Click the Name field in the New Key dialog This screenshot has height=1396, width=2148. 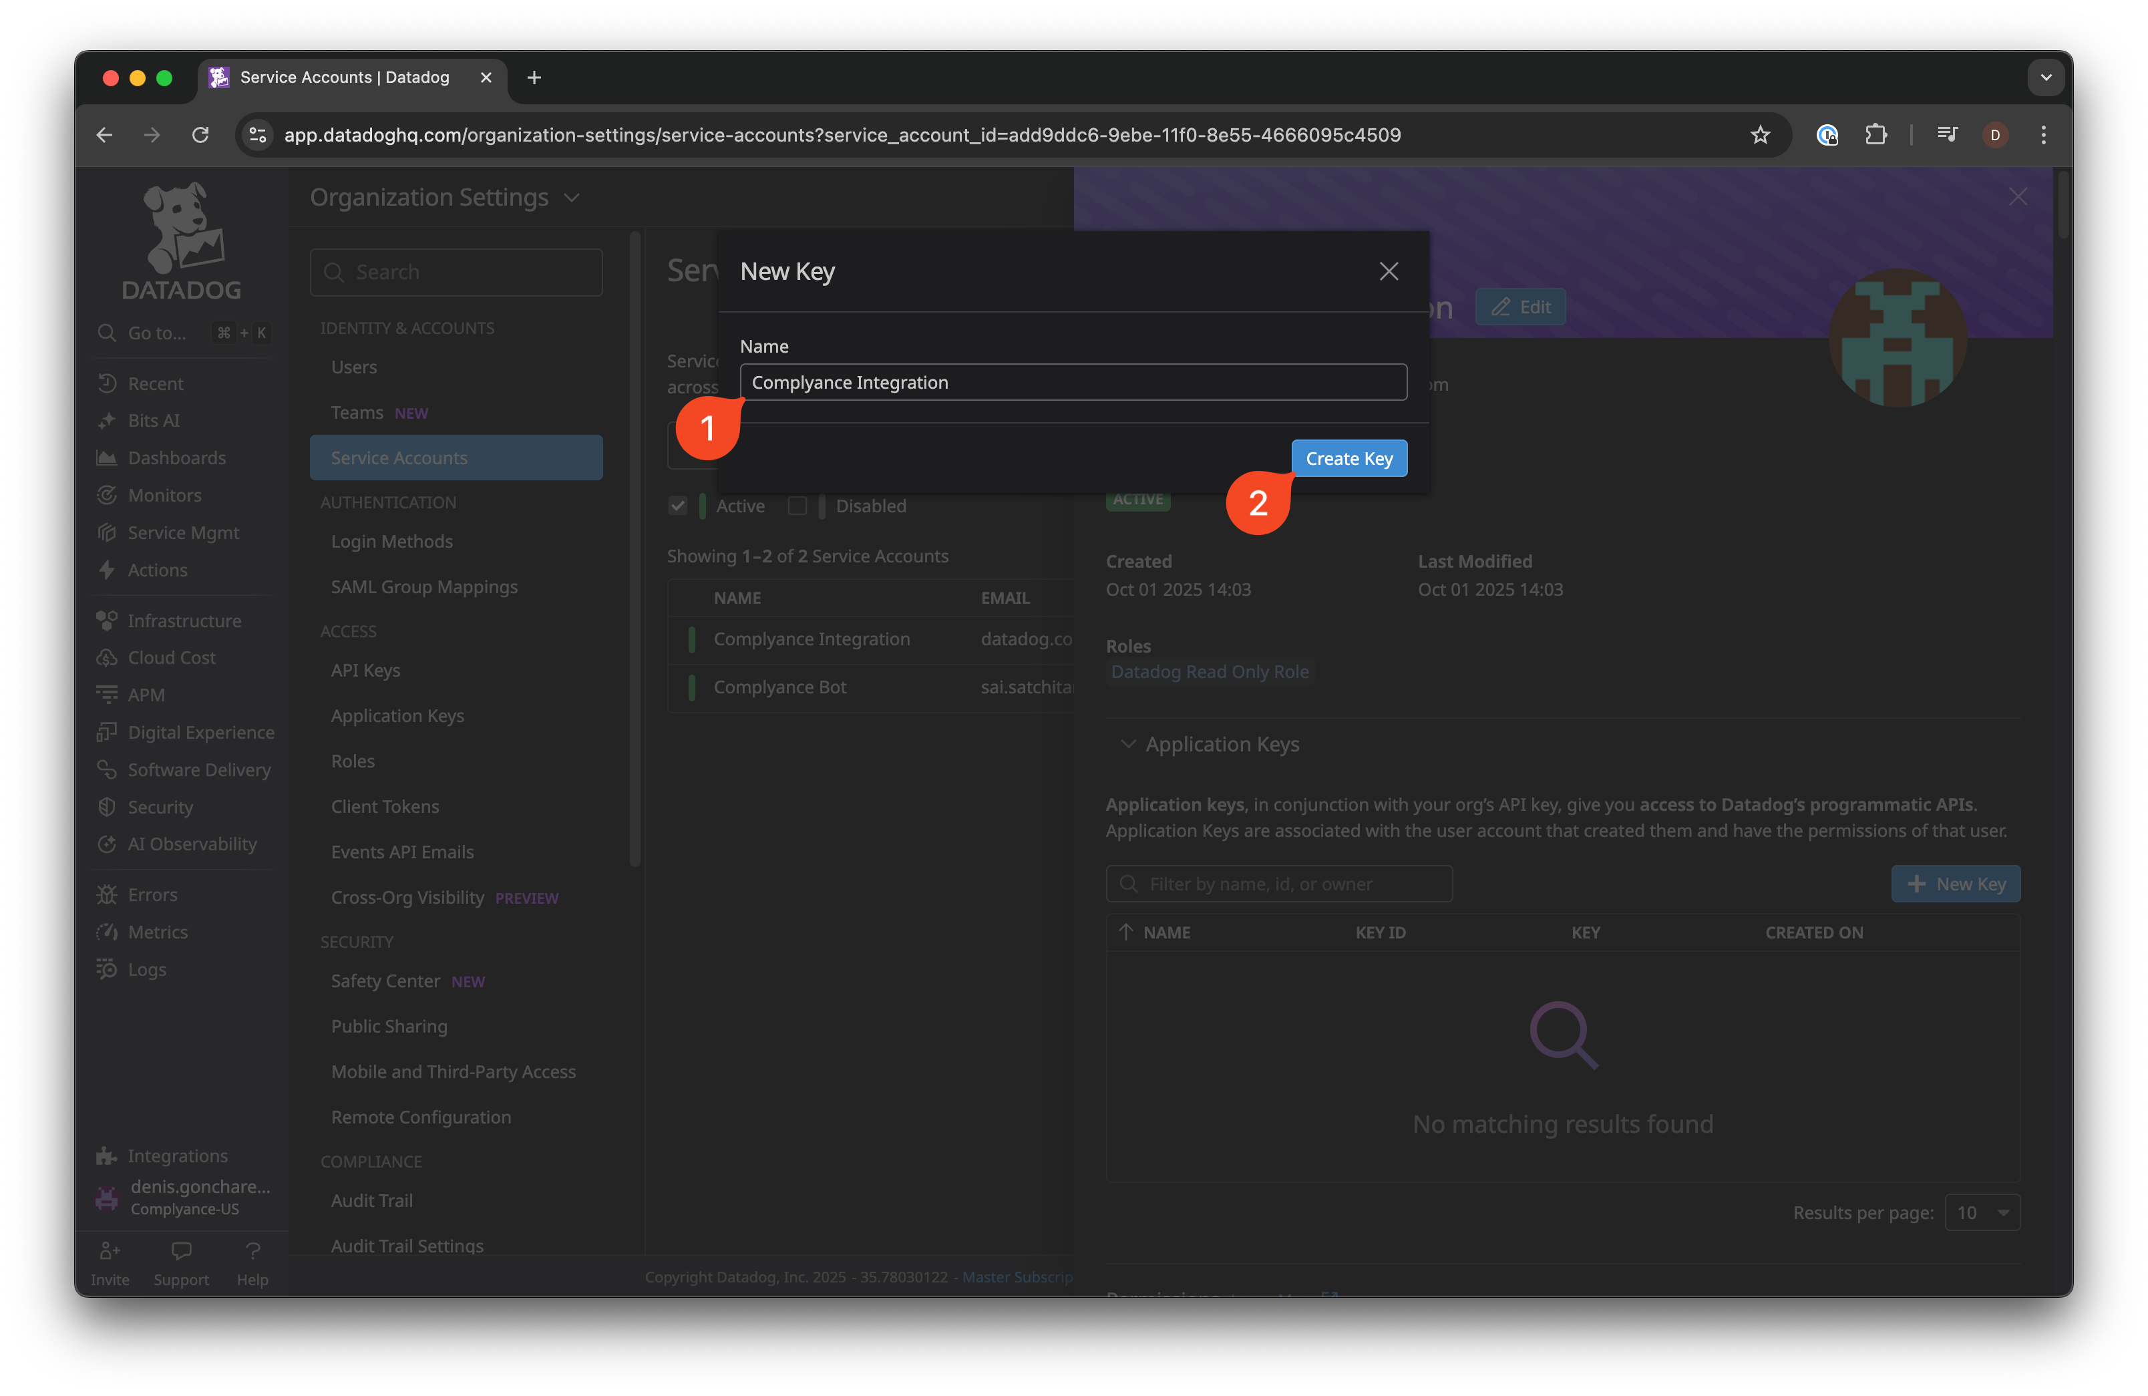click(x=1072, y=381)
